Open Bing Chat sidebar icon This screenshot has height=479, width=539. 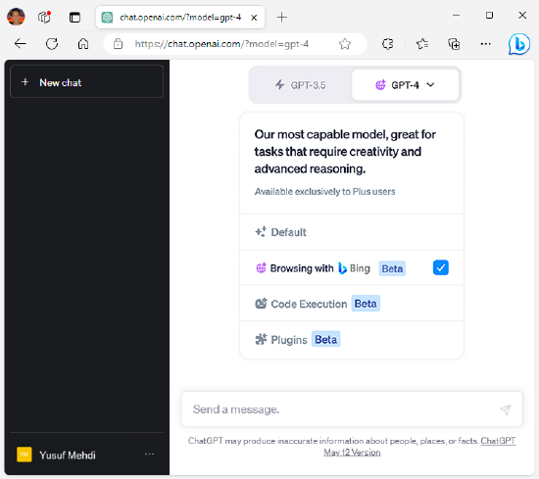[518, 44]
